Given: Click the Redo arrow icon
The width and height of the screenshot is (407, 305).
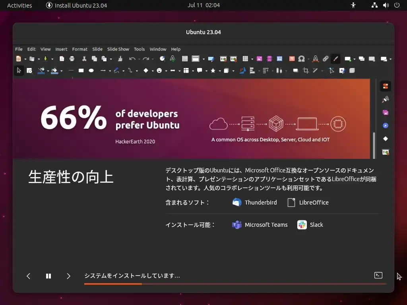Looking at the screenshot, I should click(x=146, y=59).
